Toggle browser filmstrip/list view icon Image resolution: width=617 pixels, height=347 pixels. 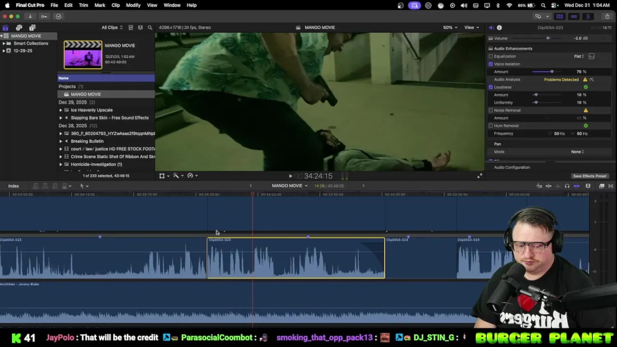coord(131,27)
